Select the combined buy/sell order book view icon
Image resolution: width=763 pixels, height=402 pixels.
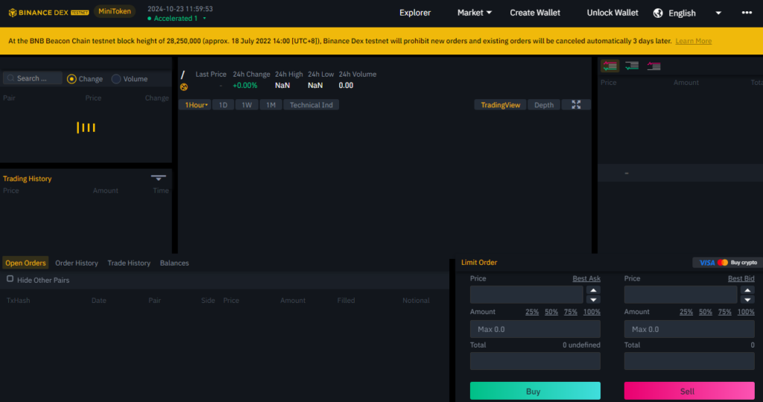[x=610, y=66]
